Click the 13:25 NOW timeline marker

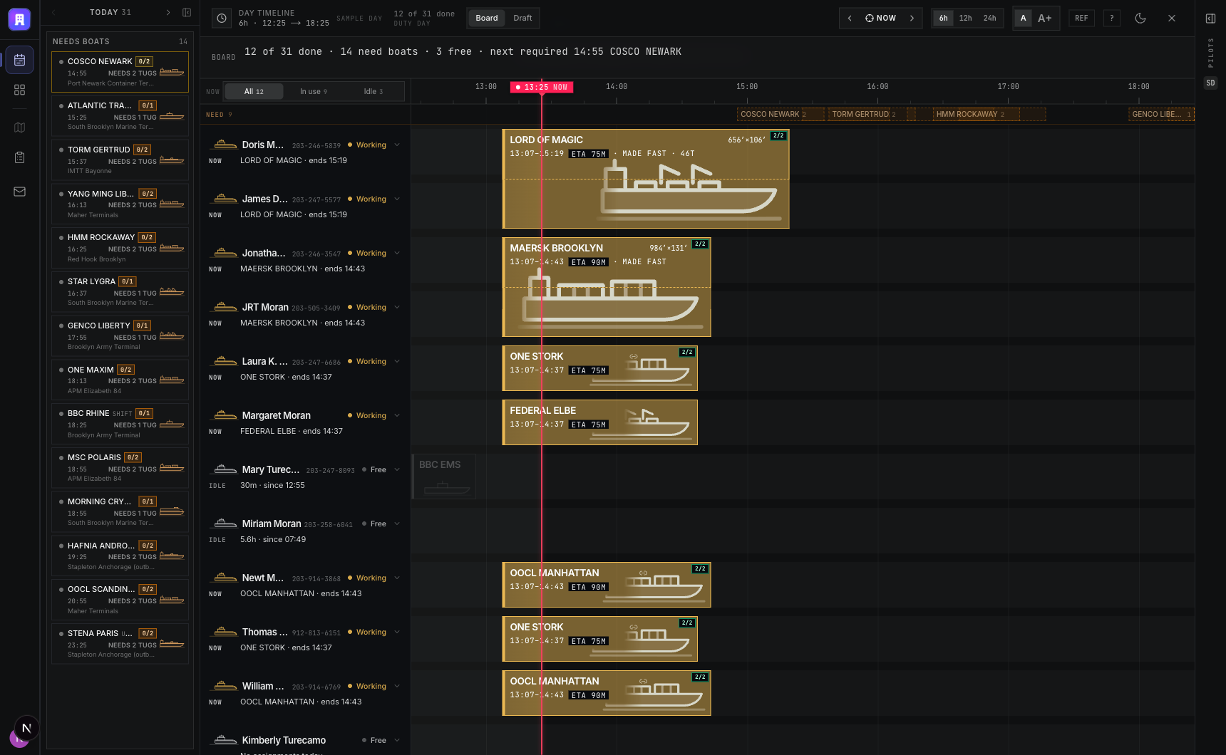[x=542, y=87]
